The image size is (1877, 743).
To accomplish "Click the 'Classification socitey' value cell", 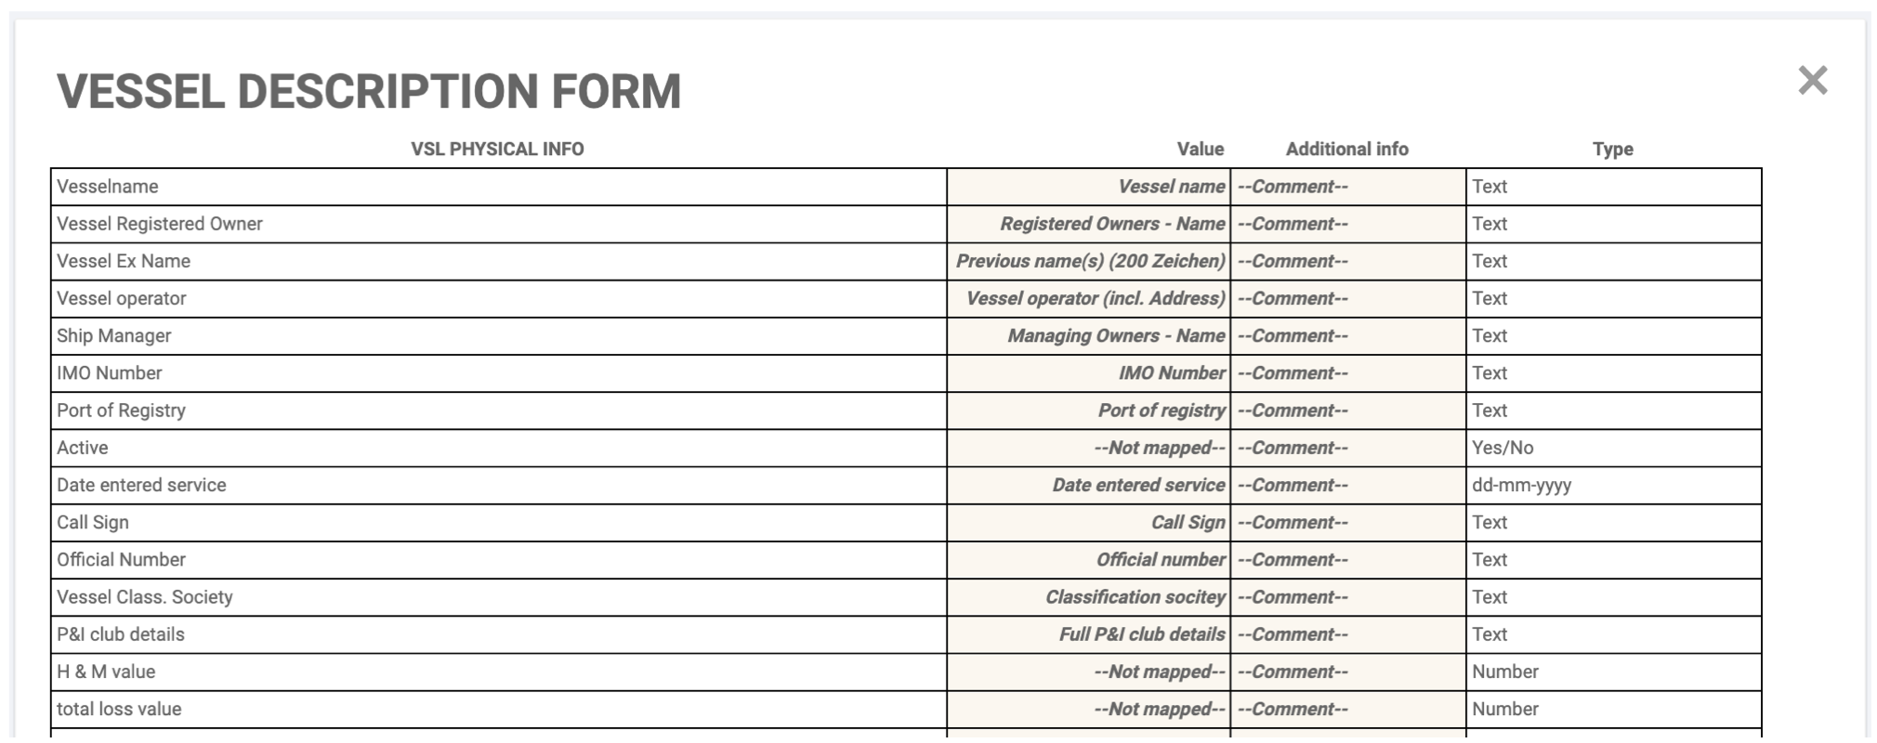I will click(1135, 597).
